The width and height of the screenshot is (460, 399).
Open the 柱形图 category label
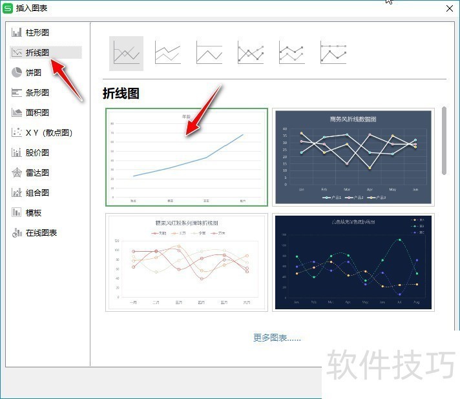tap(37, 32)
